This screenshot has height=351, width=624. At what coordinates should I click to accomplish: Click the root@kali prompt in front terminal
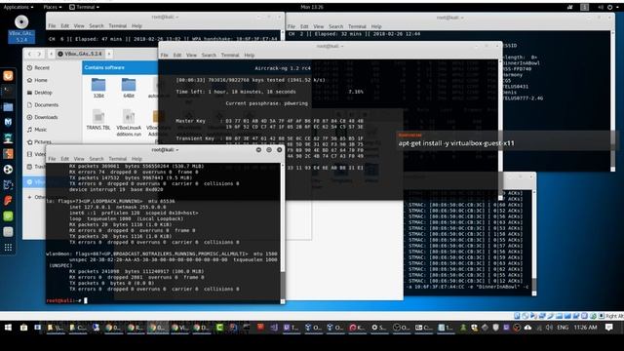(x=63, y=300)
